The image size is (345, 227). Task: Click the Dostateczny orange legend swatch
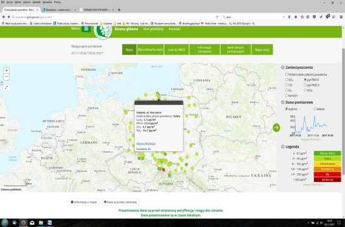[328, 169]
